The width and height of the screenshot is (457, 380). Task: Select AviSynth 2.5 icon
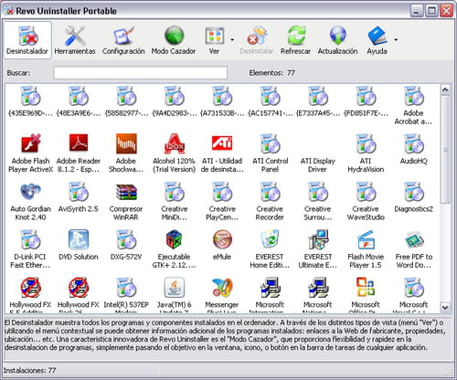pyautogui.click(x=79, y=191)
